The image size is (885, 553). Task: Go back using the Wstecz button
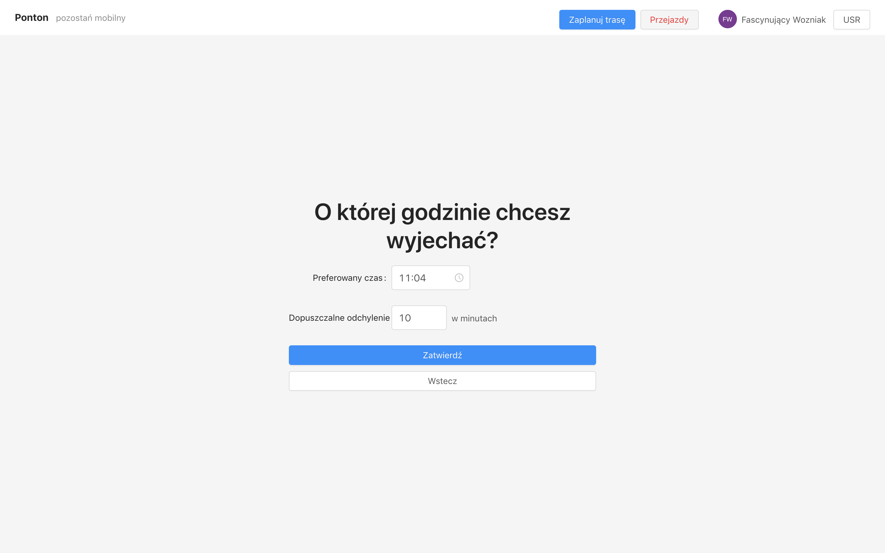coord(442,381)
